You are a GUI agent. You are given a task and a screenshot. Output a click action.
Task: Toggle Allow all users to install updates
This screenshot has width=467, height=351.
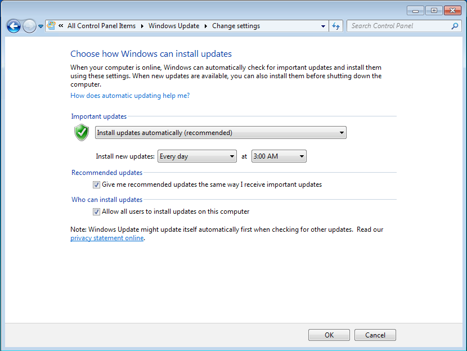[96, 212]
